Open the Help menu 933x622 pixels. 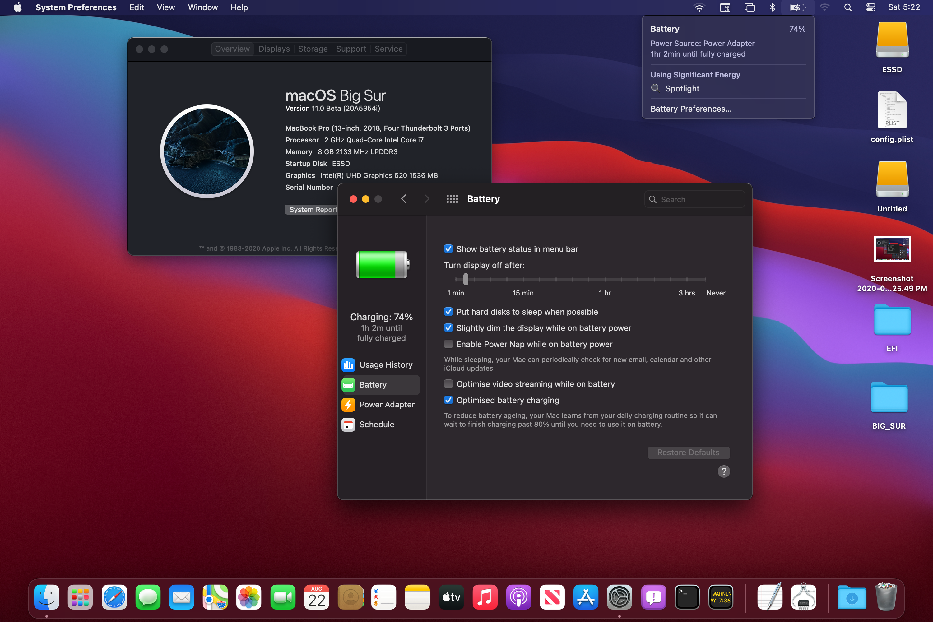pyautogui.click(x=239, y=7)
